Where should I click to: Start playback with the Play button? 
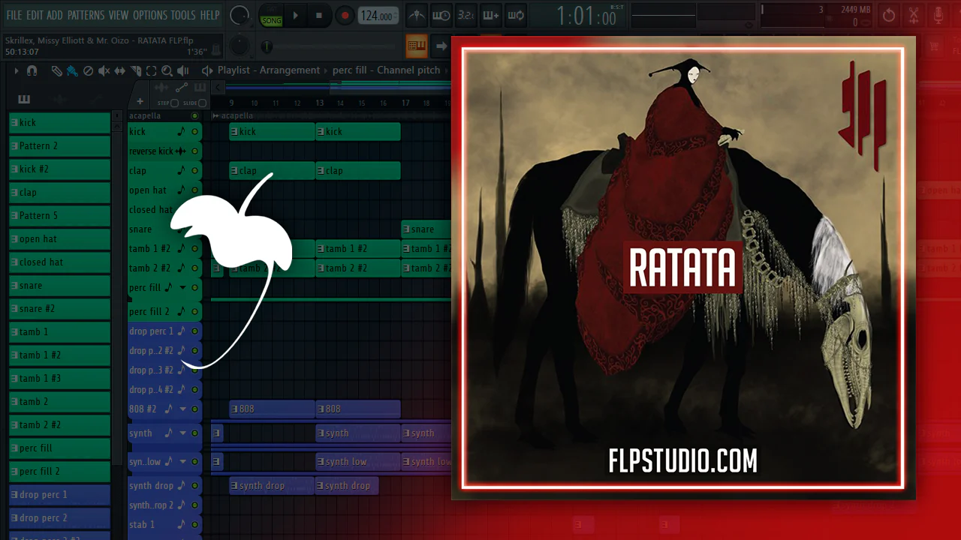(x=295, y=15)
